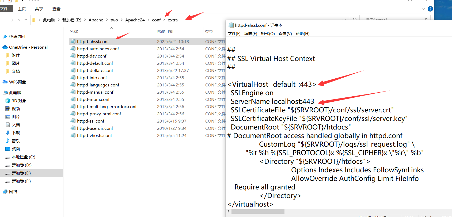Open the recent locations dropdown arrow

coord(19,20)
